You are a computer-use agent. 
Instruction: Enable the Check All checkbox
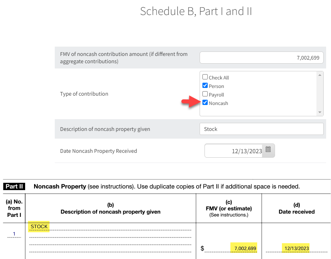[205, 77]
